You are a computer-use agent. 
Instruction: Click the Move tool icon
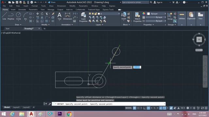[x=38, y=14]
